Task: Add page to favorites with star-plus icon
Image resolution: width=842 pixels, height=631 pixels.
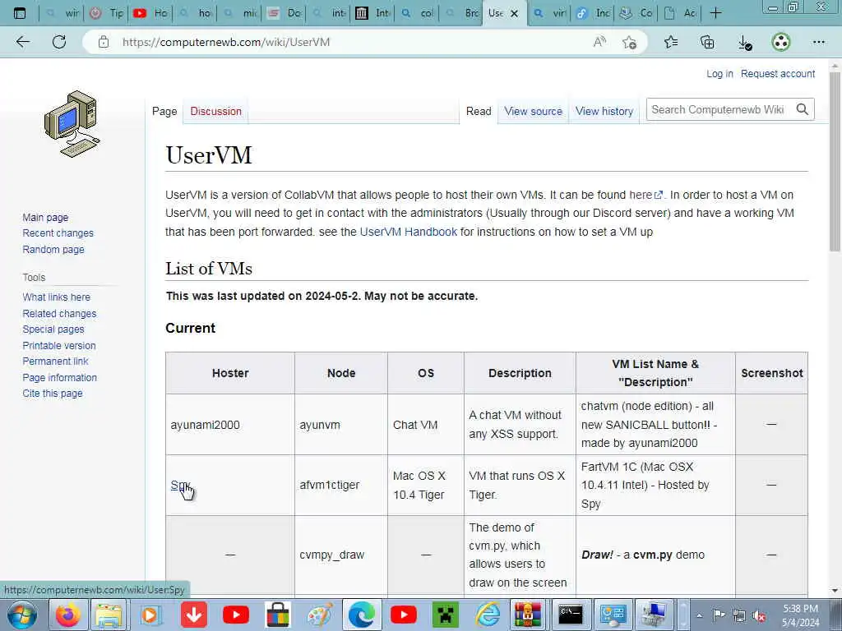Action: pos(629,42)
